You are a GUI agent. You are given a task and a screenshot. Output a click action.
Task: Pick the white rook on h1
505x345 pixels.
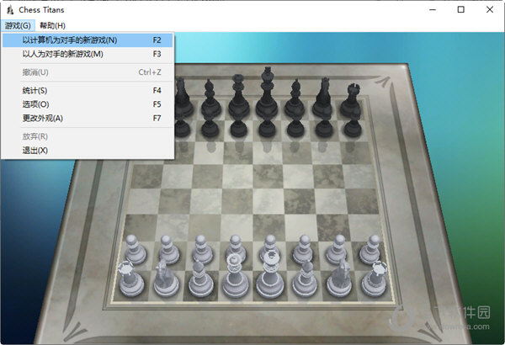point(375,279)
